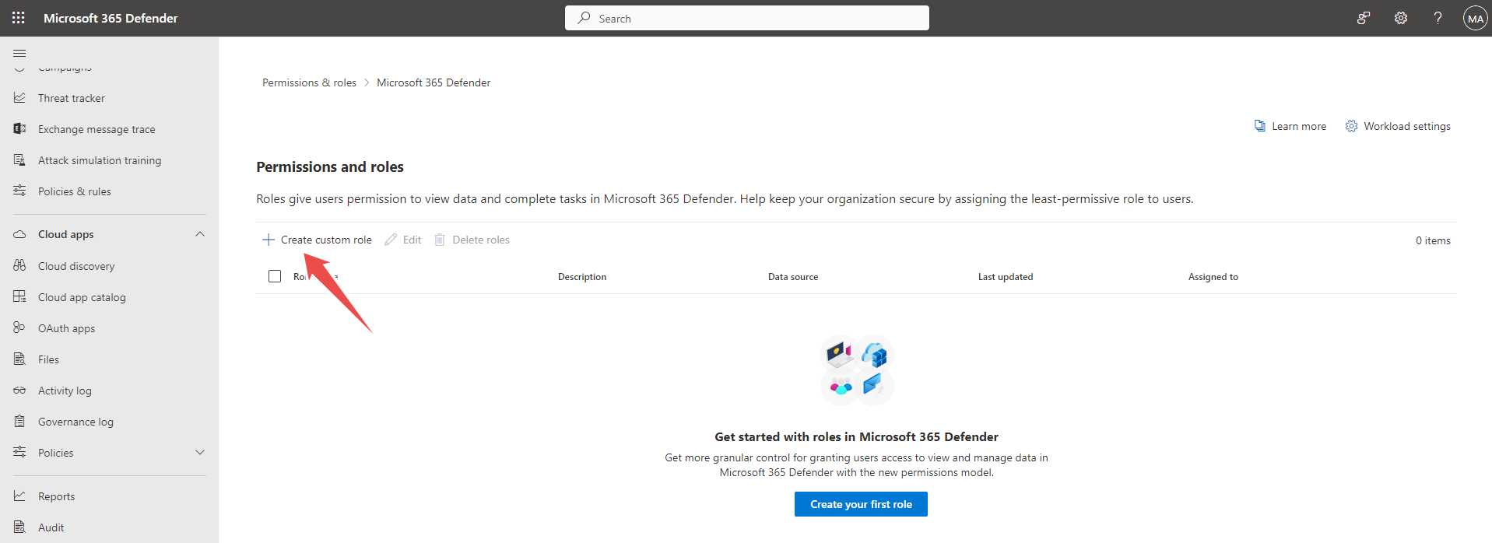
Task: Sort by Data source column header
Action: [793, 277]
